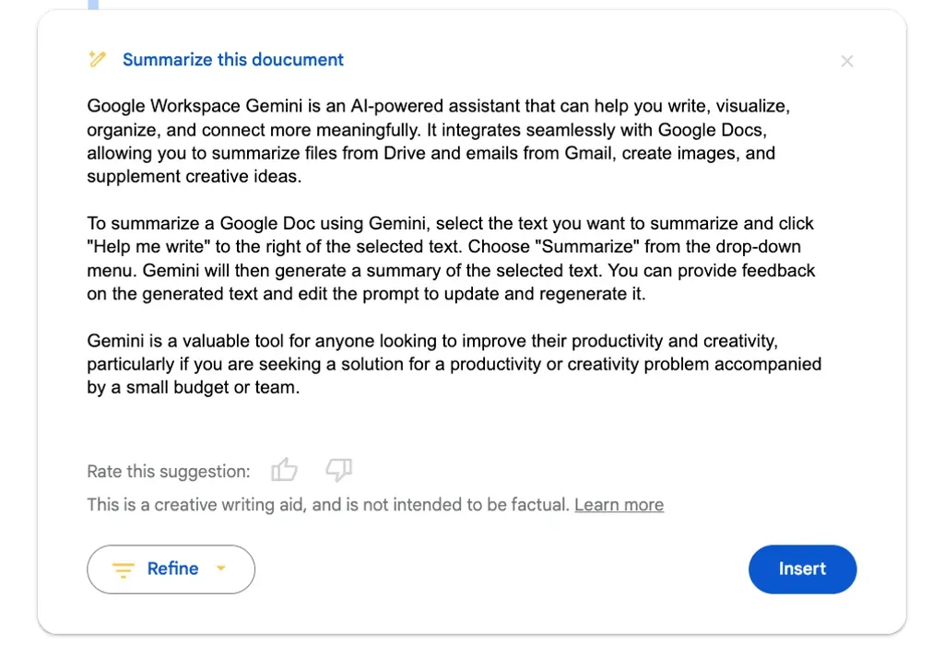
Task: Click the Gemini magic wand icon
Action: 97,60
